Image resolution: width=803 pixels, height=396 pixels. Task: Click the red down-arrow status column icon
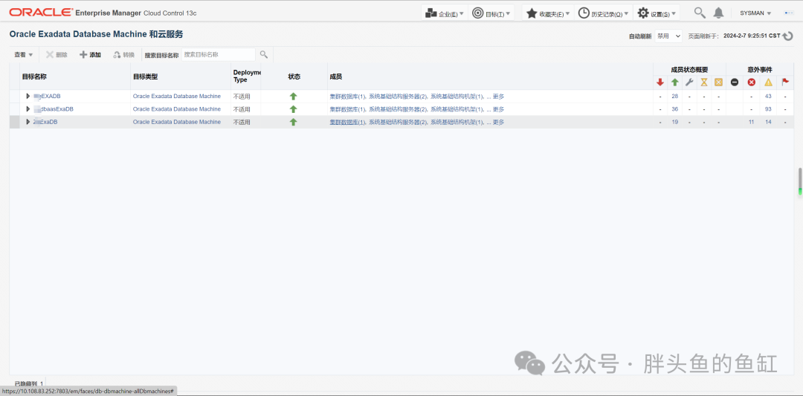tap(660, 82)
